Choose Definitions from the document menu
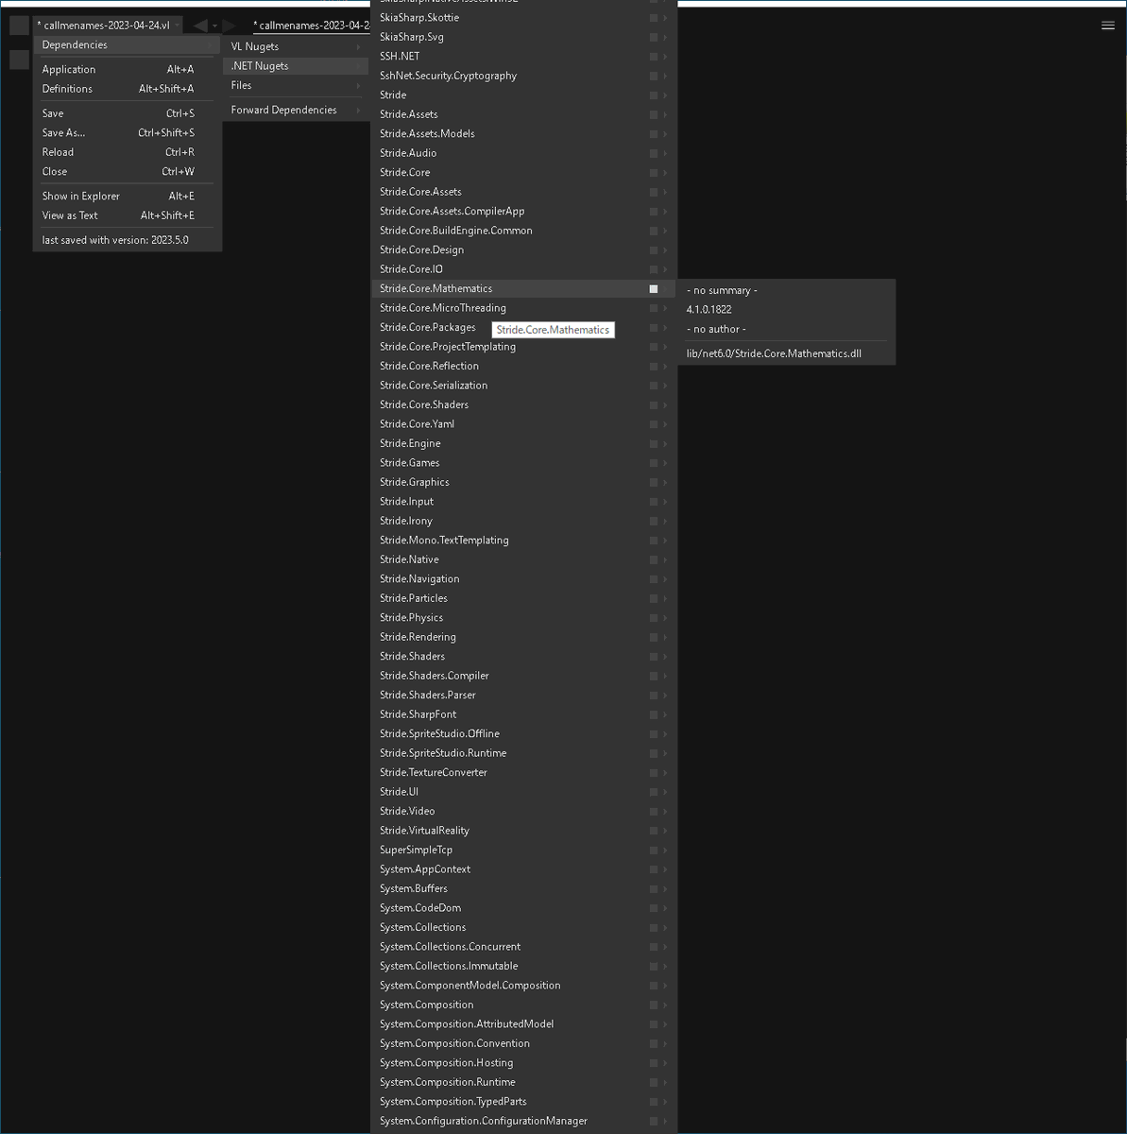This screenshot has width=1127, height=1134. pyautogui.click(x=128, y=89)
